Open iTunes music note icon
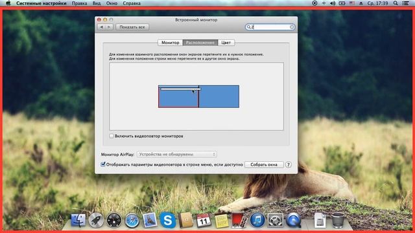 click(x=257, y=220)
